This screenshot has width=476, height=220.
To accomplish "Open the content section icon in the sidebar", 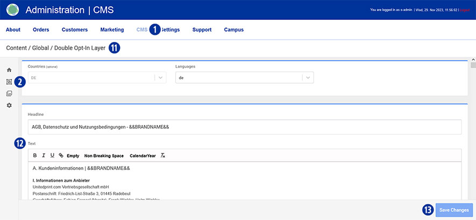I will 9,82.
